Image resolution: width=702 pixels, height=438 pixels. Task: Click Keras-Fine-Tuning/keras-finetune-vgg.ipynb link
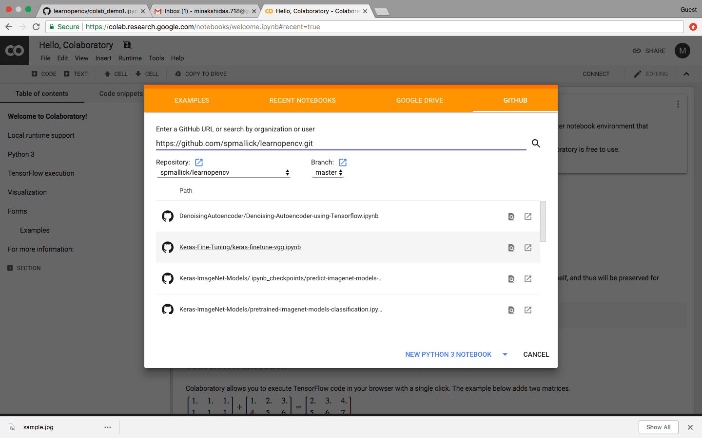[x=240, y=247]
